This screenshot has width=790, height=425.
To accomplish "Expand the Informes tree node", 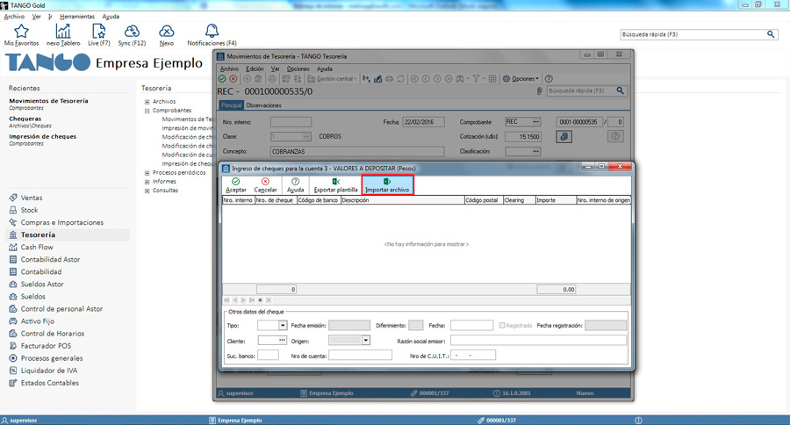I will tap(147, 182).
